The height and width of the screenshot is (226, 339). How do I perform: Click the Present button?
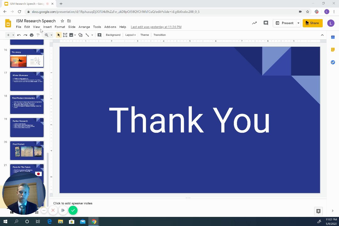(x=284, y=23)
